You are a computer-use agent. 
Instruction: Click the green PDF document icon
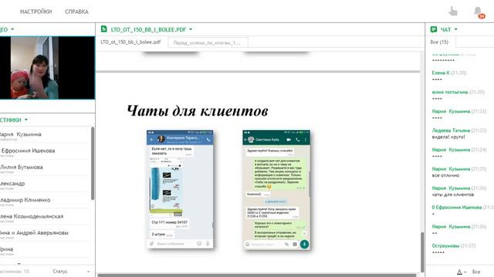pyautogui.click(x=103, y=29)
